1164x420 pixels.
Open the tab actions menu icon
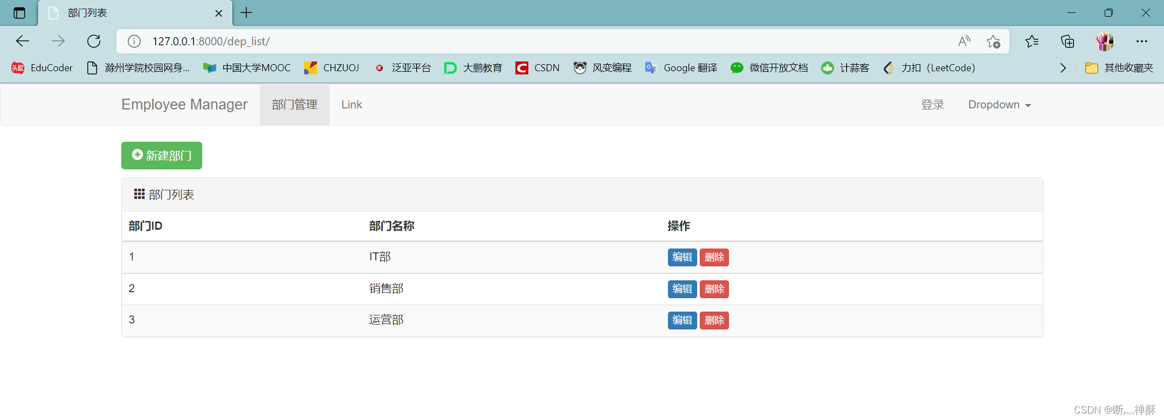tap(19, 13)
